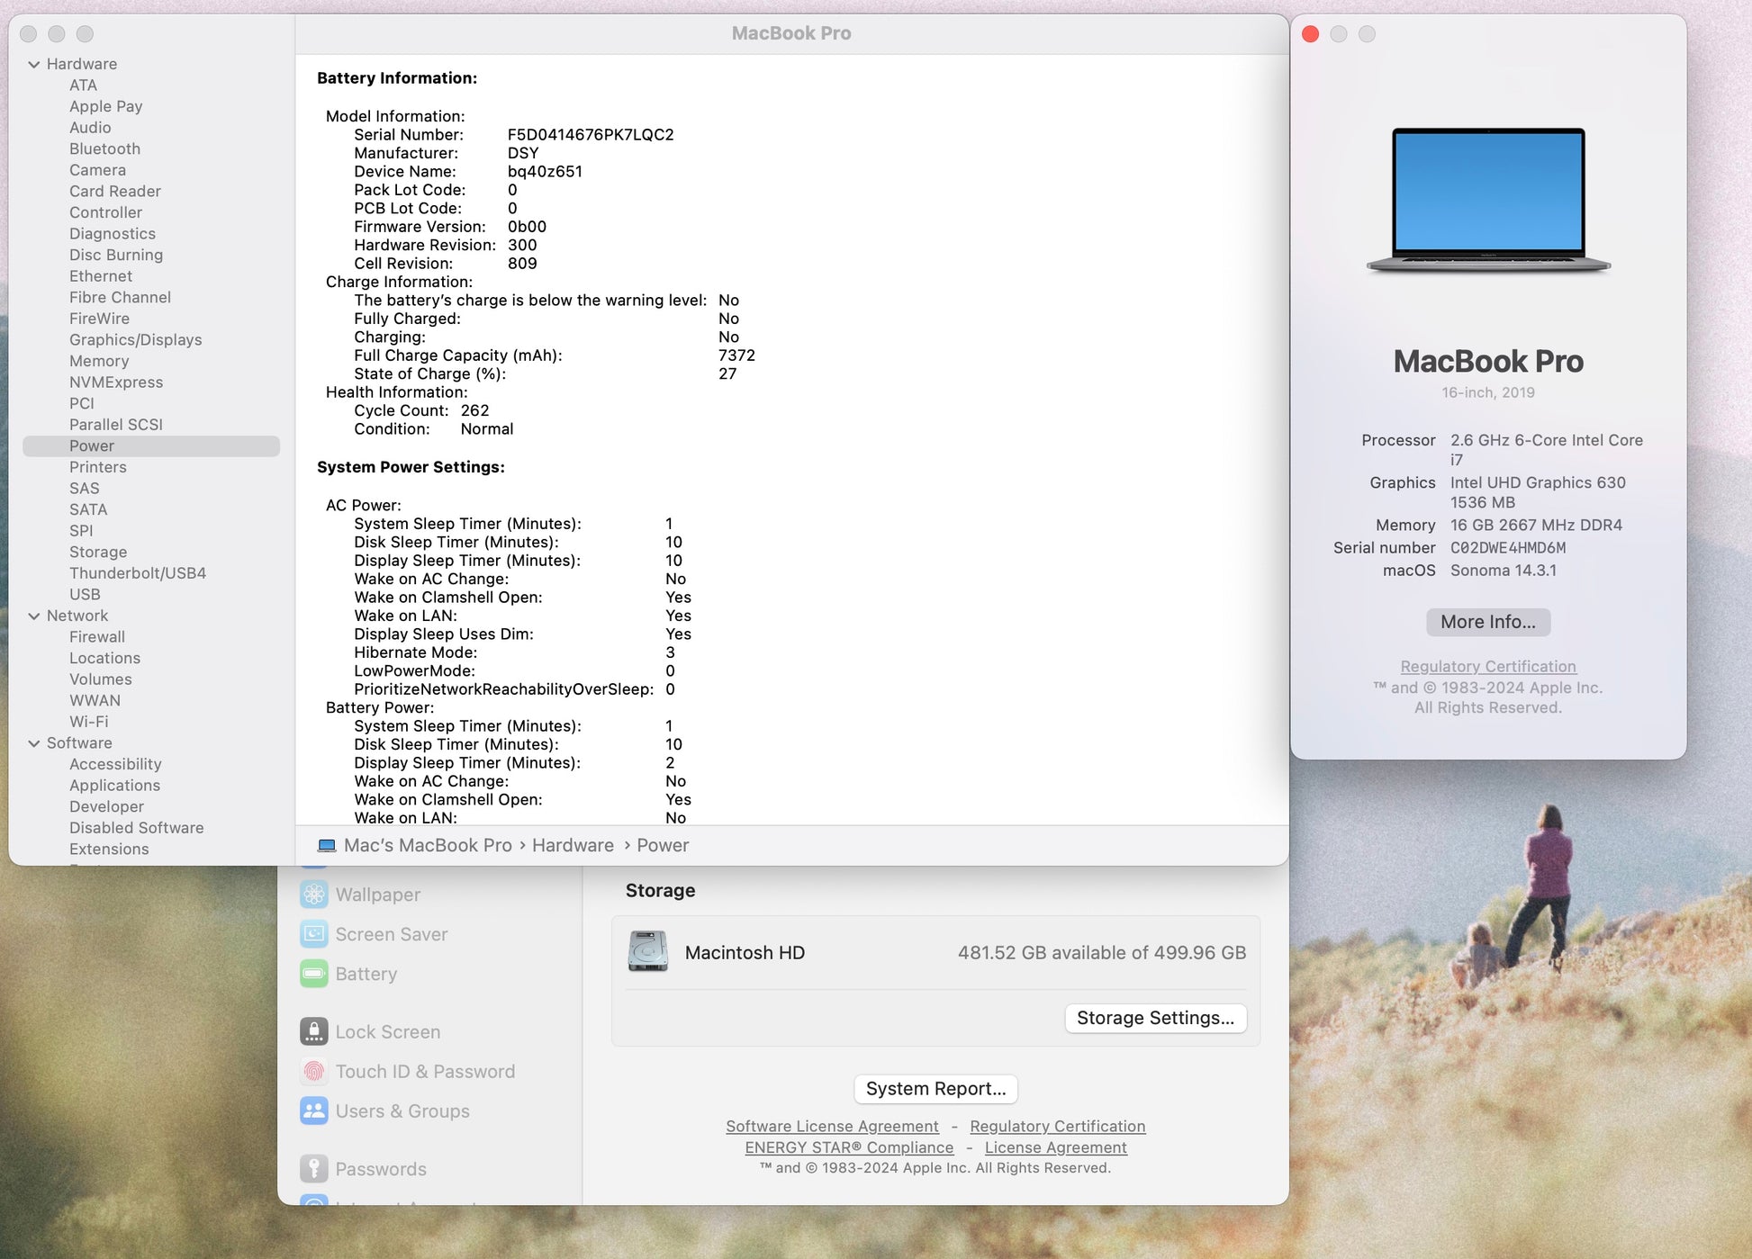Open the Software License Agreement link
Viewport: 1752px width, 1259px height.
tap(832, 1127)
